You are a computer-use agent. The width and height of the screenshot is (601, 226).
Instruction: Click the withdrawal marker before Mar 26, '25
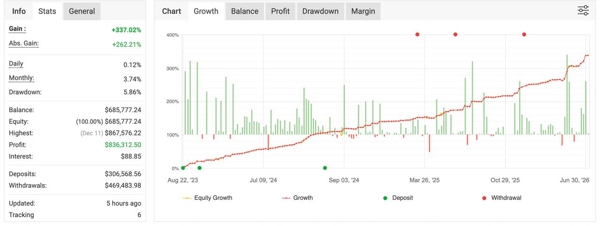pos(417,34)
